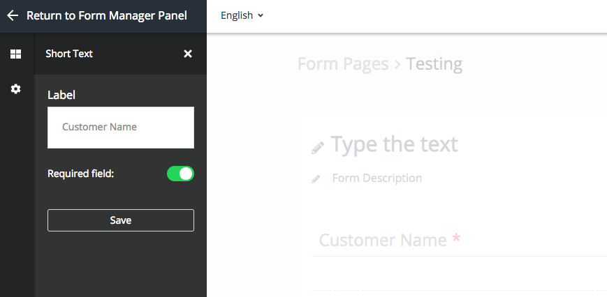This screenshot has height=297, width=607.
Task: Open the grid layout sidebar icon
Action: click(15, 54)
